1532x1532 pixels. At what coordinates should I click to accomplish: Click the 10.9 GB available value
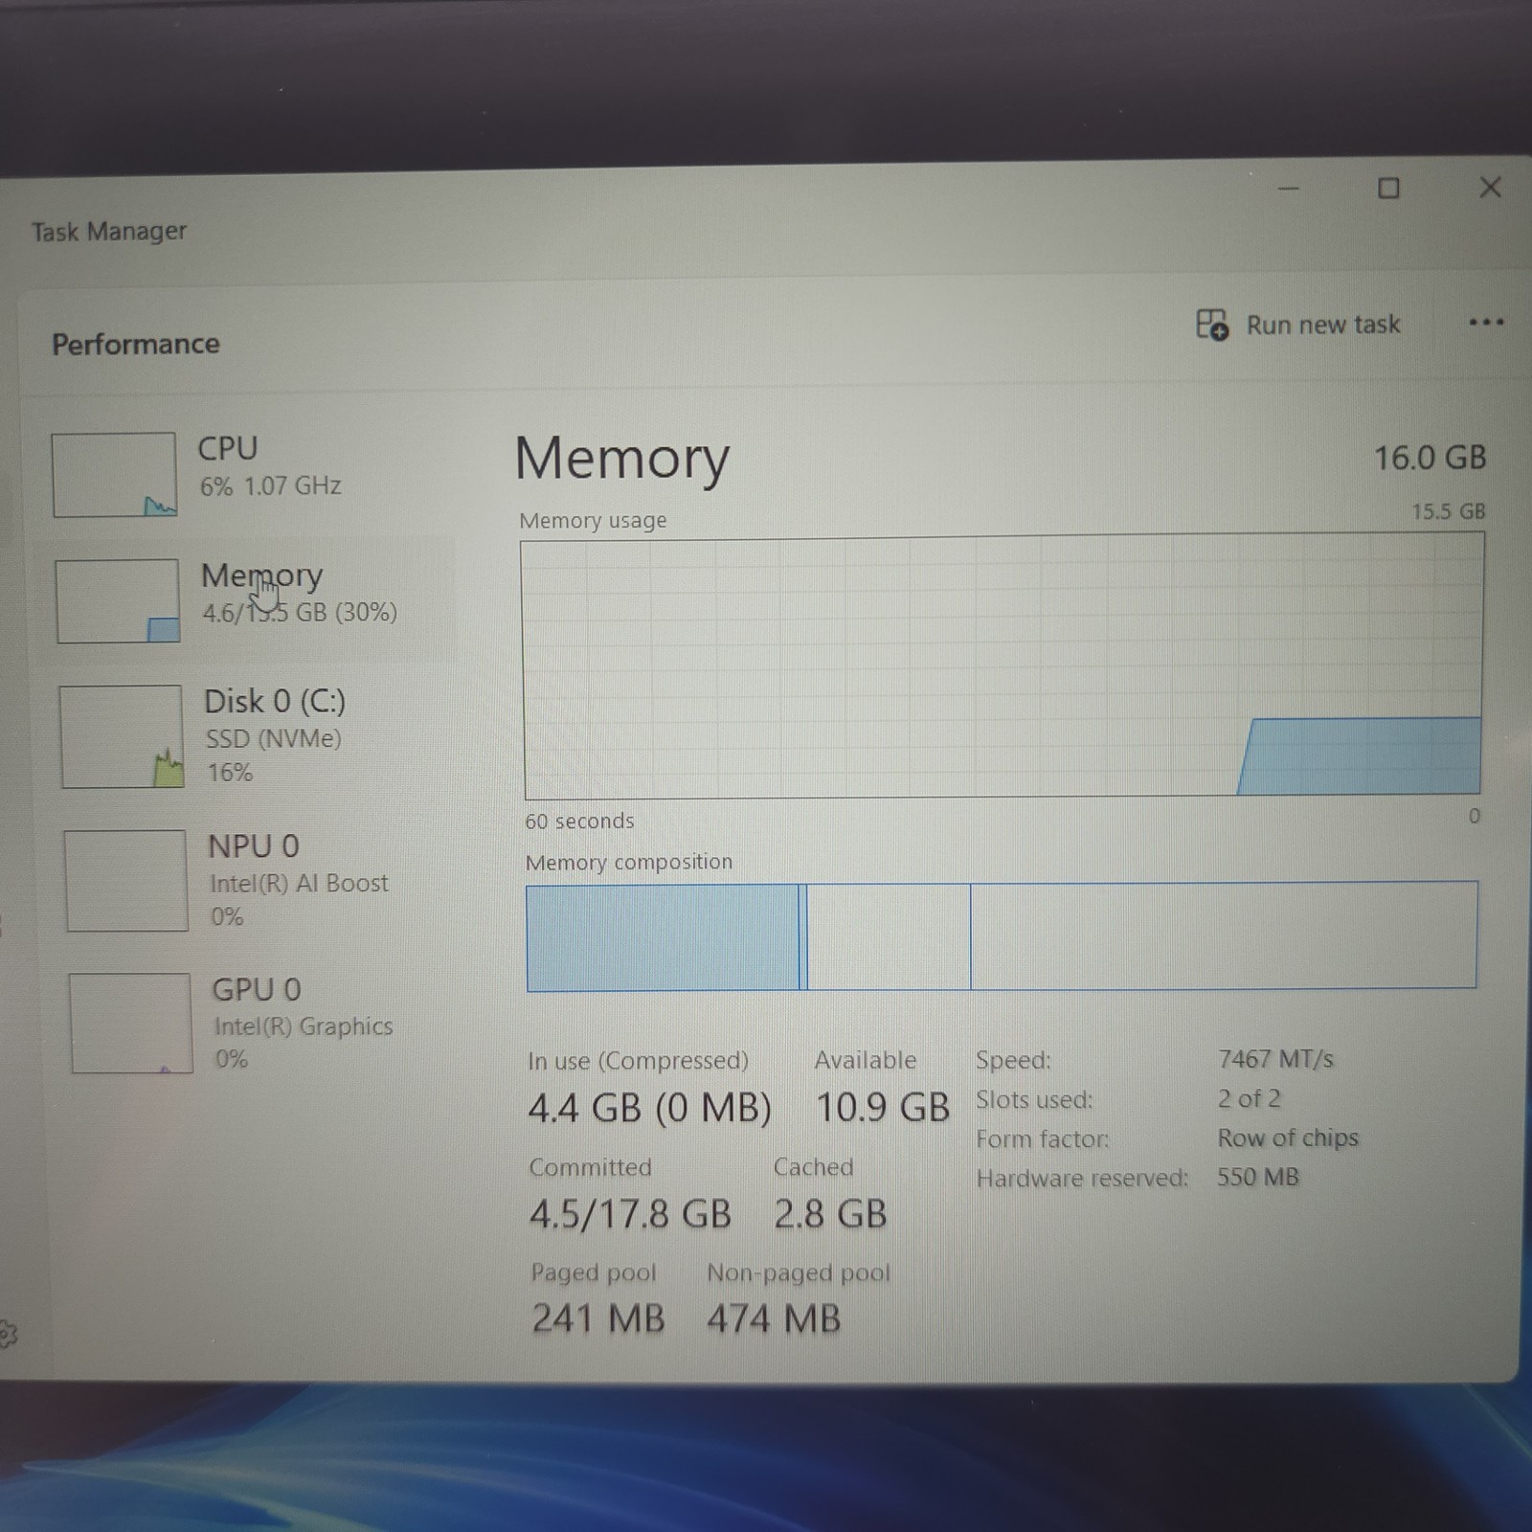click(882, 1108)
